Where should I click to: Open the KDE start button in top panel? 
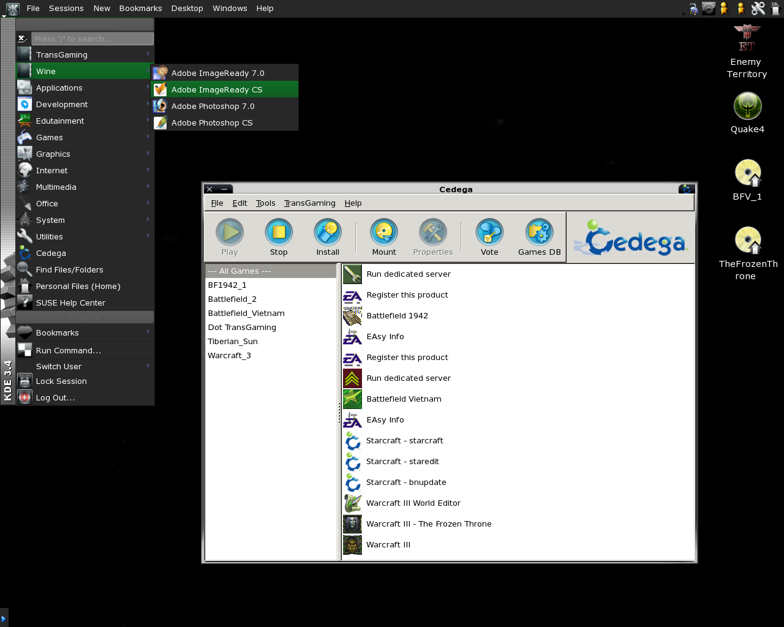(12, 9)
